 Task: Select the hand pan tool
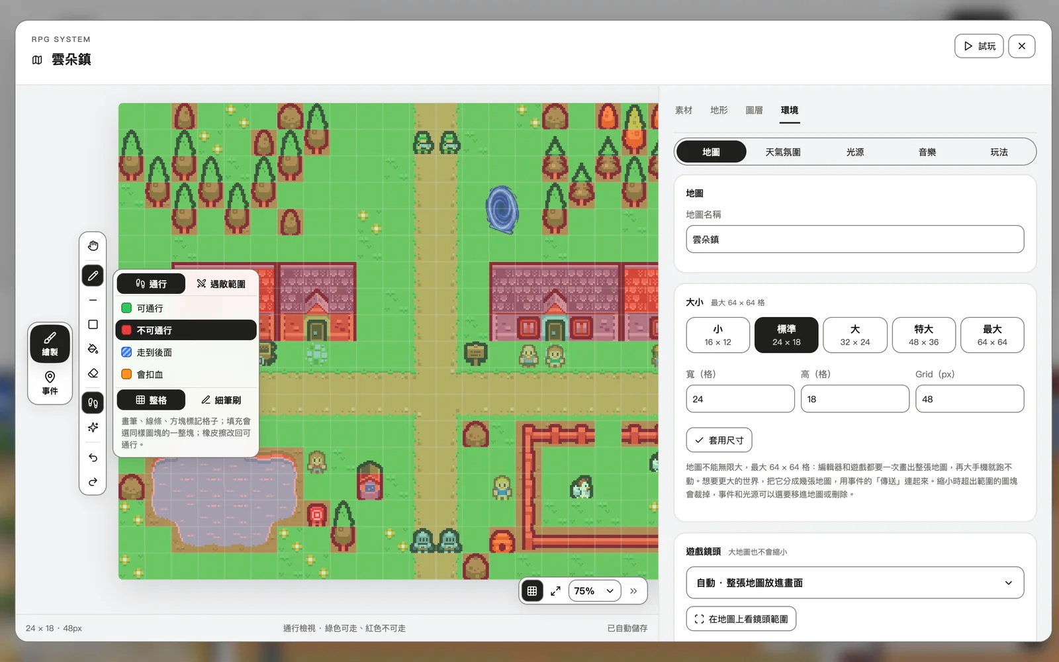[93, 246]
